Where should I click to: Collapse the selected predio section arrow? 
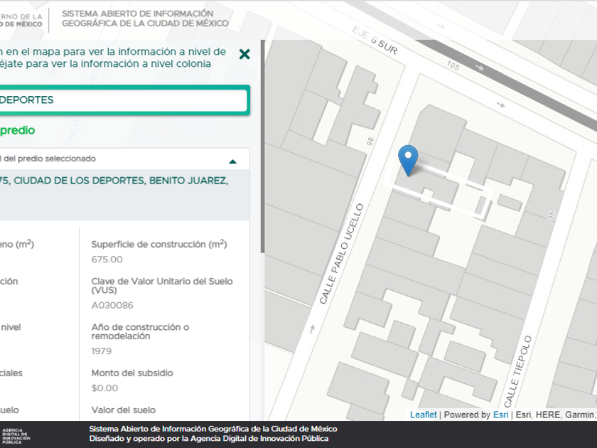(232, 161)
